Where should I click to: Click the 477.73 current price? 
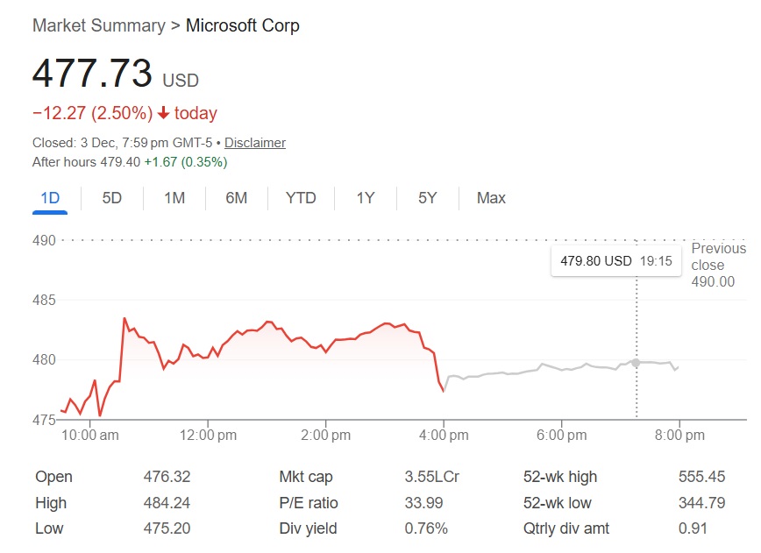[92, 74]
